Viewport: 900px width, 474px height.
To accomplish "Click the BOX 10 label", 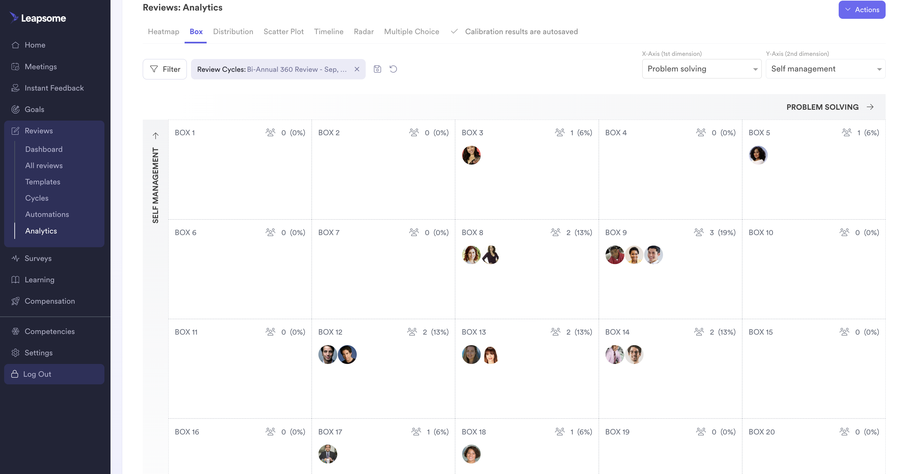I will click(x=761, y=233).
